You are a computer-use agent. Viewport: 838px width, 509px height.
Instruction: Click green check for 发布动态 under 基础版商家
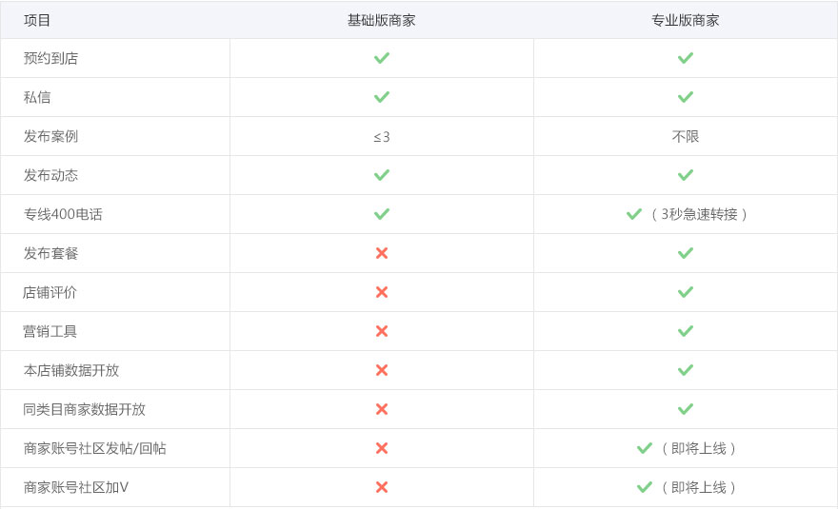coord(382,175)
